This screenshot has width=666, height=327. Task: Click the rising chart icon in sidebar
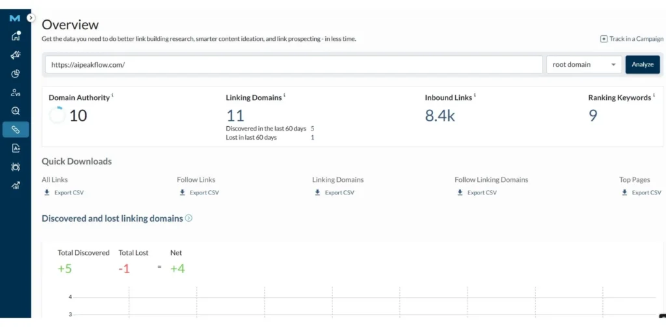pos(16,186)
